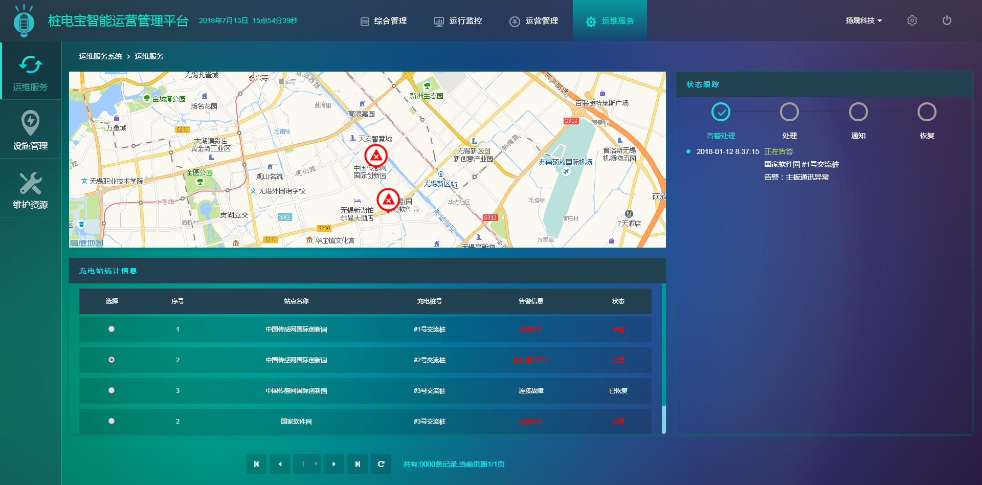
Task: Open the 维护资源 wrench sidebar item
Action: click(30, 189)
